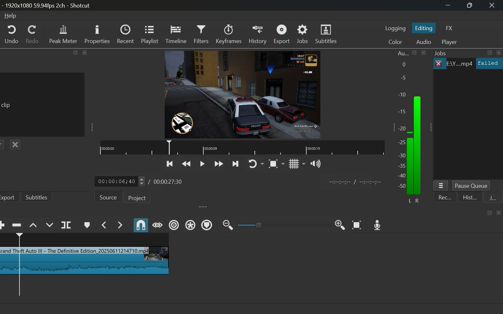The image size is (503, 314).
Task: Toggle timeline snapping magnet
Action: click(x=141, y=225)
